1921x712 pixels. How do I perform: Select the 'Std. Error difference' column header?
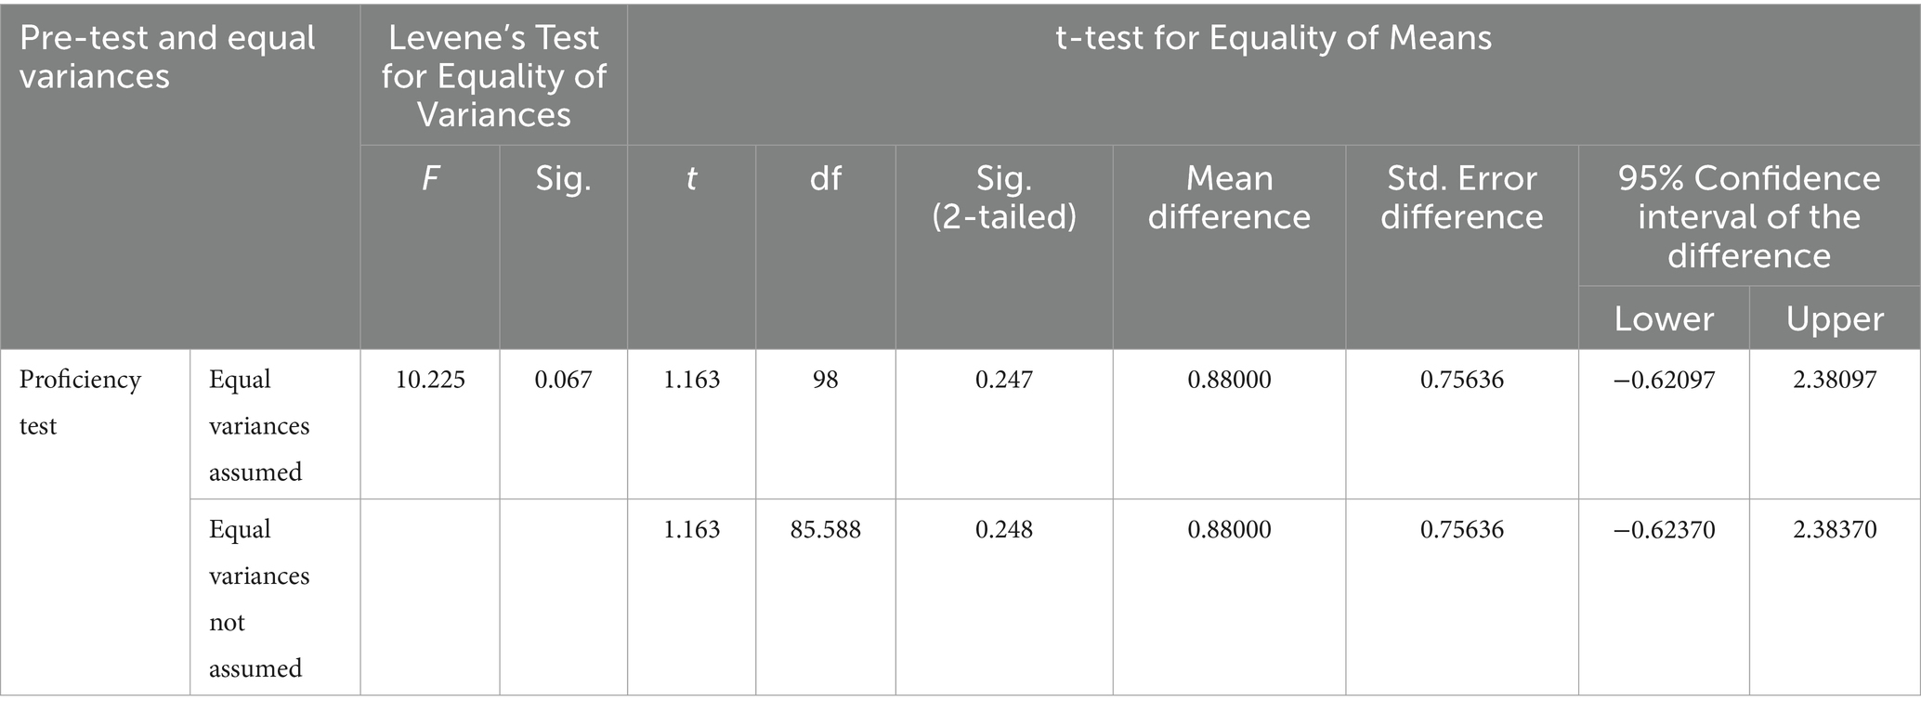coord(1461,197)
